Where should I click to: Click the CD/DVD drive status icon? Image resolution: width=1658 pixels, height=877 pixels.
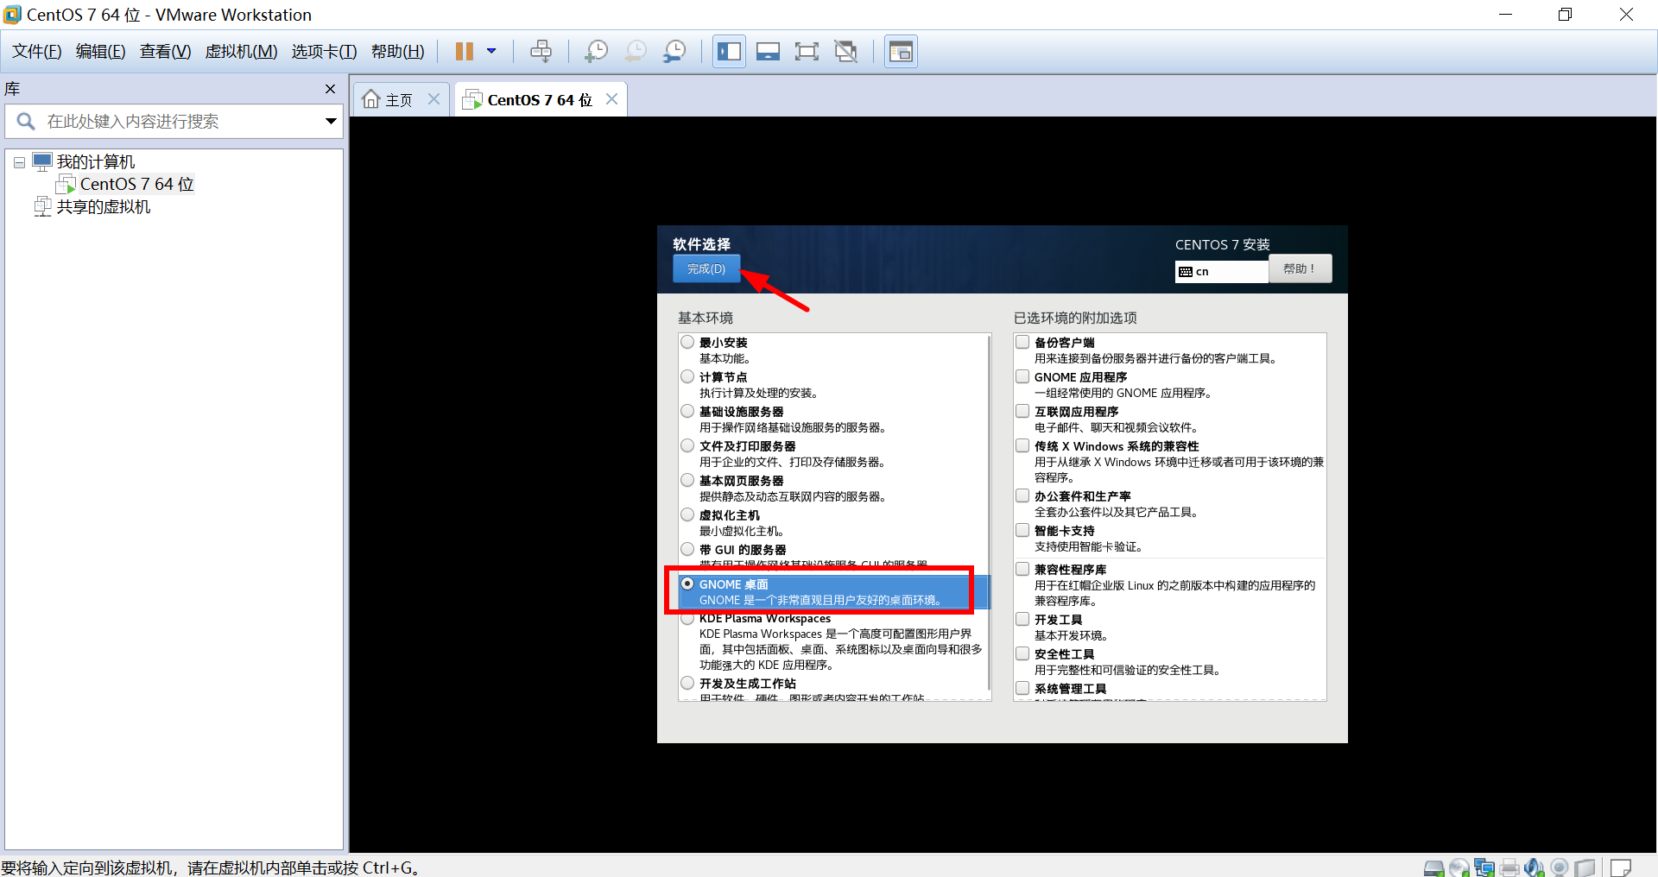[x=1459, y=868]
